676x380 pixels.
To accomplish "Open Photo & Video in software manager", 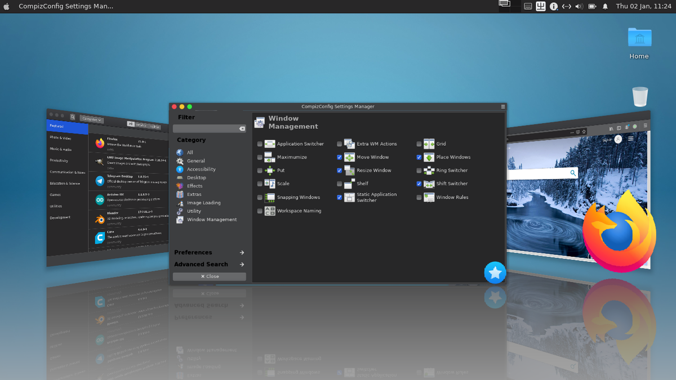I will (61, 138).
